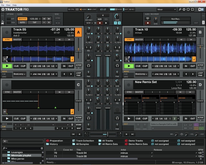Click the Deck C letter icon

coord(79,85)
